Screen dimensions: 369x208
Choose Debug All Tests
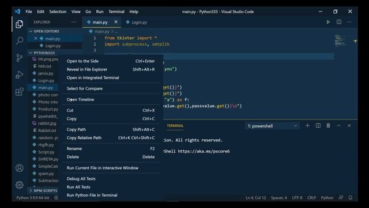pos(111,179)
